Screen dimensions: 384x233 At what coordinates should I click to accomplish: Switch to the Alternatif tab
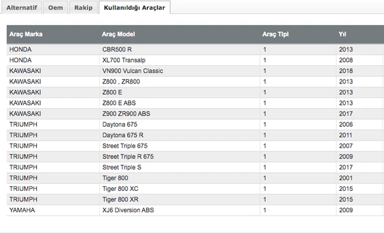pos(21,8)
